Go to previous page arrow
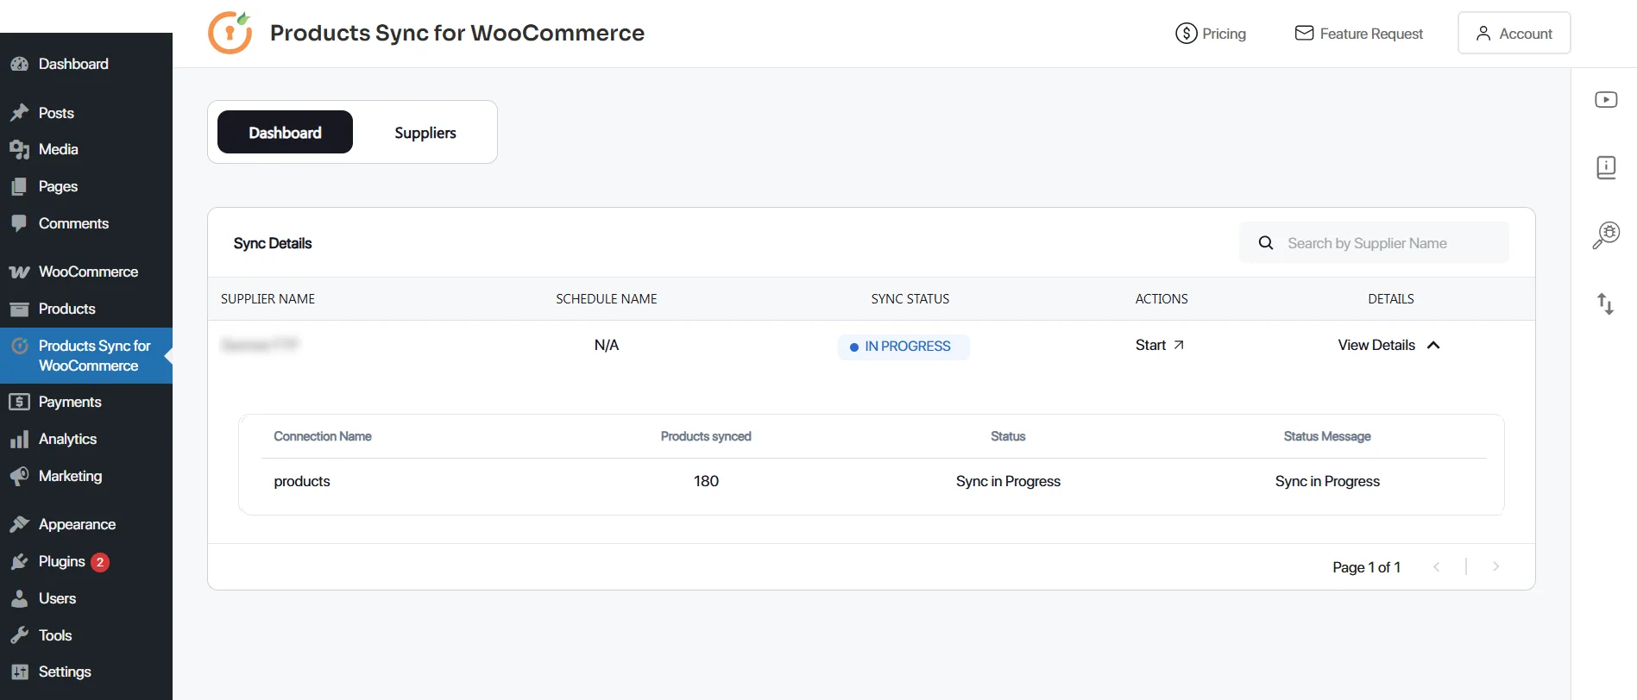This screenshot has width=1637, height=700. [1437, 566]
